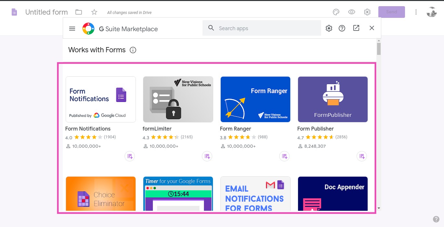Open Timer for Google Forms thumbnail

tap(178, 194)
